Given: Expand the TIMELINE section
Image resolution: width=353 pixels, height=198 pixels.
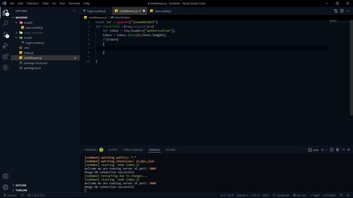Looking at the screenshot, I should coord(21,190).
